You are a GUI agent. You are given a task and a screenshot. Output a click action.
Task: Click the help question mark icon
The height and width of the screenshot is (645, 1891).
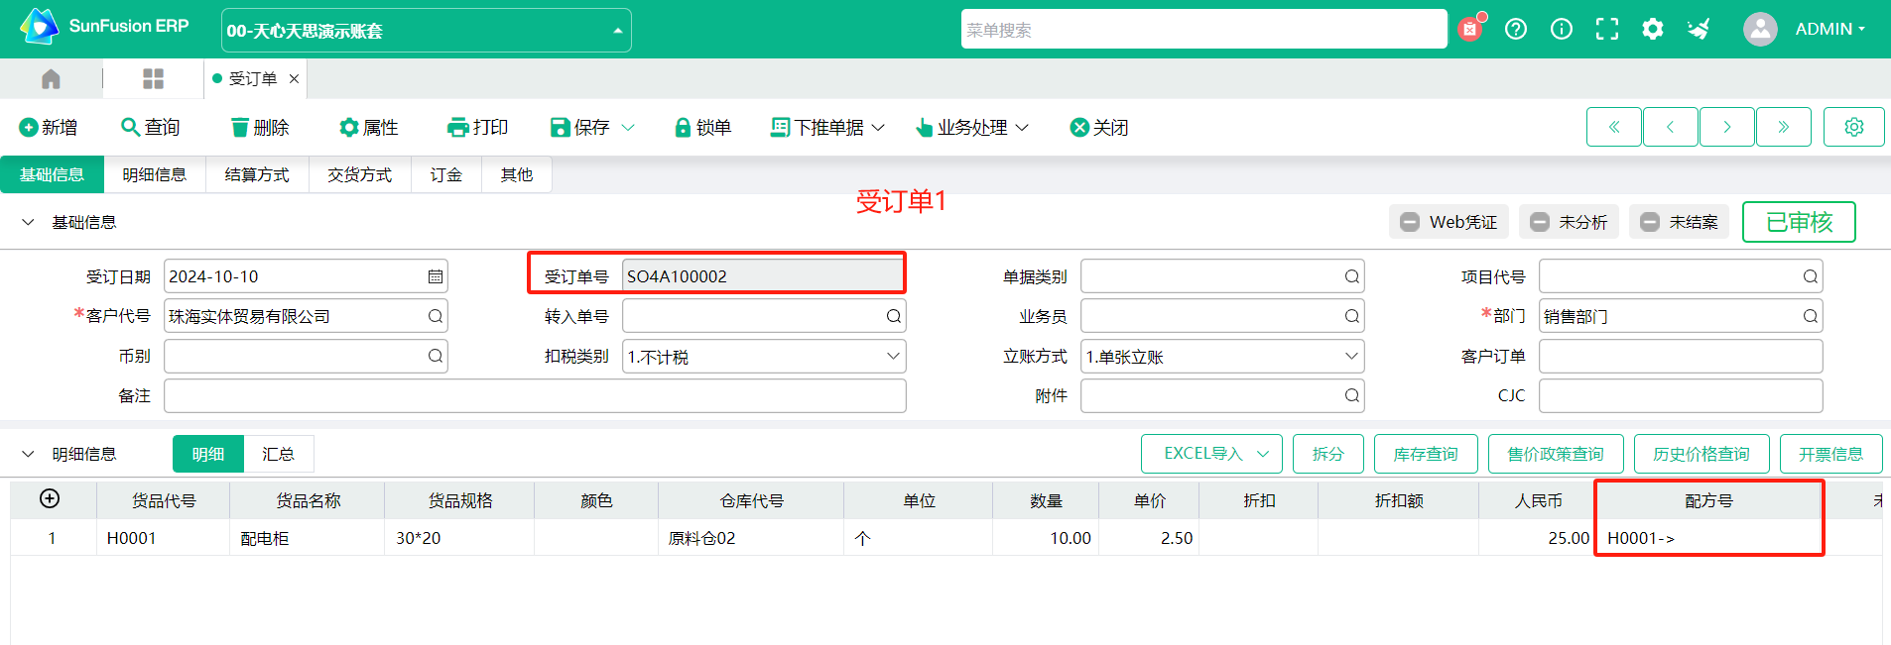pyautogui.click(x=1516, y=29)
